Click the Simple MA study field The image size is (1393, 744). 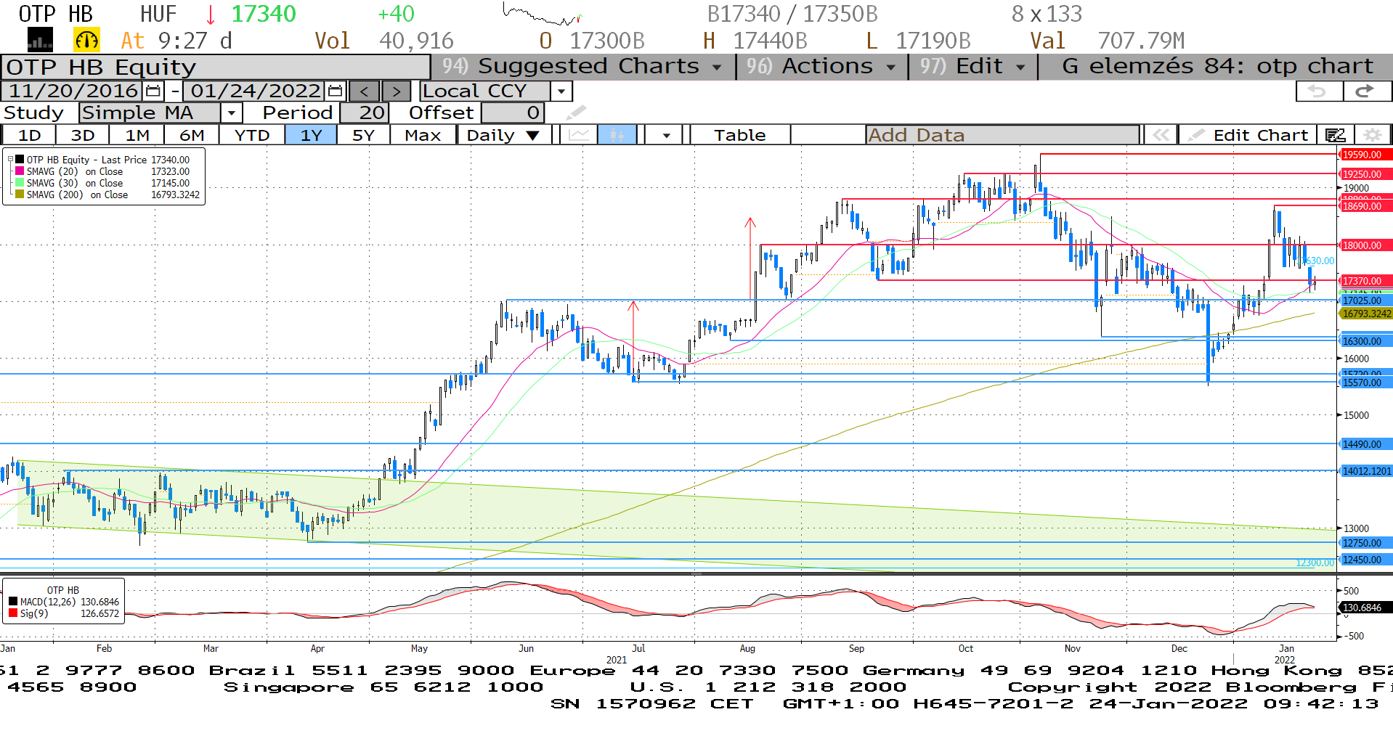pos(150,113)
